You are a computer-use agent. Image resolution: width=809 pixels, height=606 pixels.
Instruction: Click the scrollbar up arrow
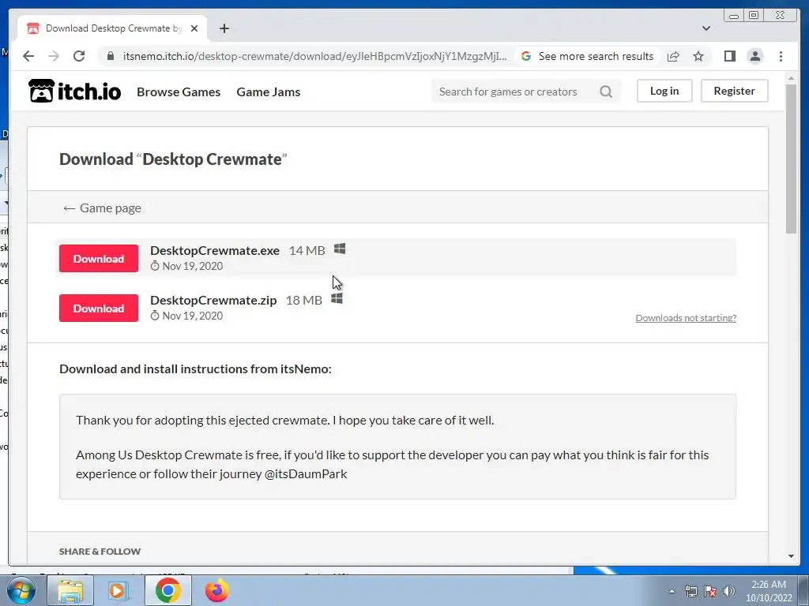point(791,79)
